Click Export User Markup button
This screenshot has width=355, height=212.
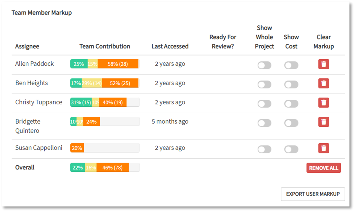coord(313,194)
